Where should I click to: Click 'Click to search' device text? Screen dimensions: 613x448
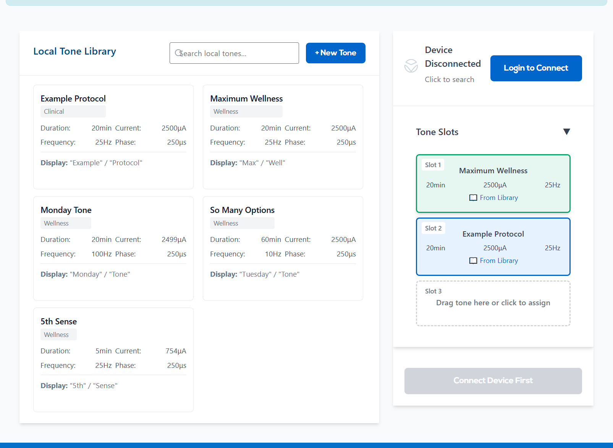[x=450, y=79]
